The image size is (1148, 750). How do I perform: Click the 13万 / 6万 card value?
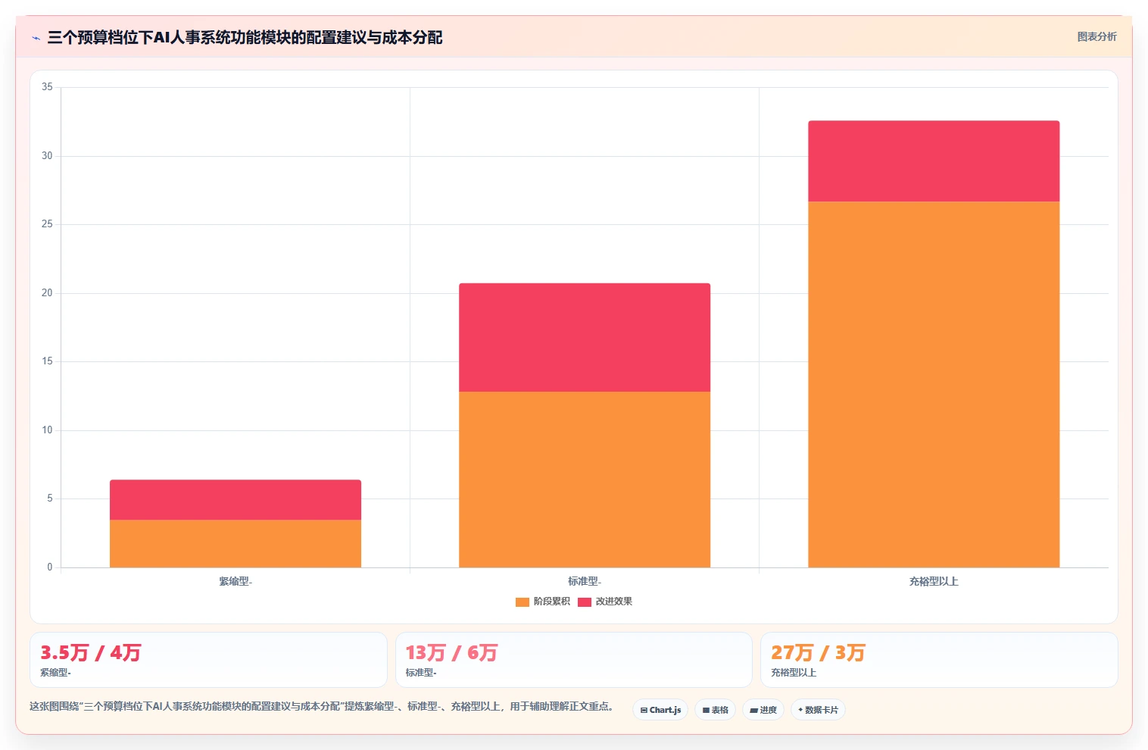(x=451, y=652)
